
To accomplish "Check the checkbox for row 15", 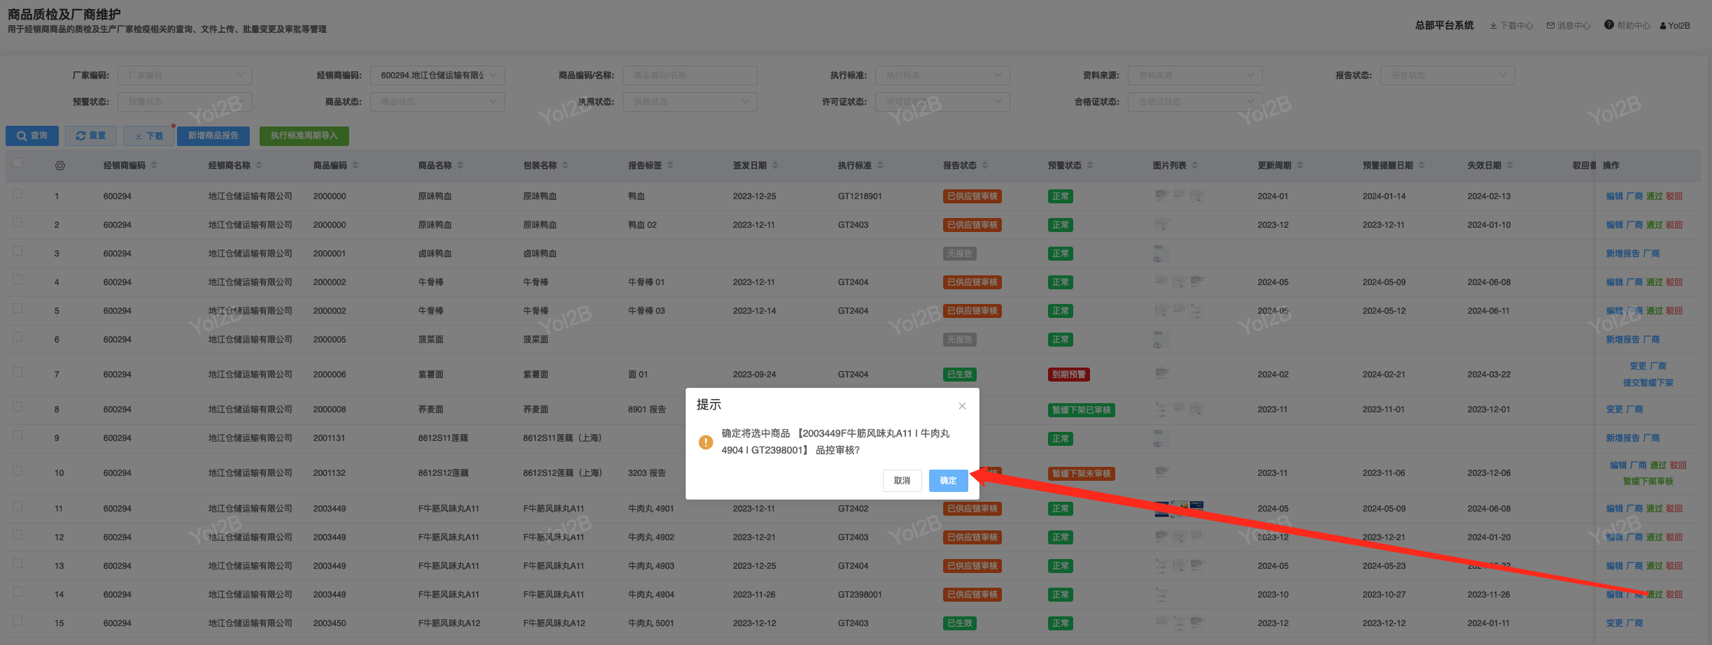I will click(x=17, y=621).
